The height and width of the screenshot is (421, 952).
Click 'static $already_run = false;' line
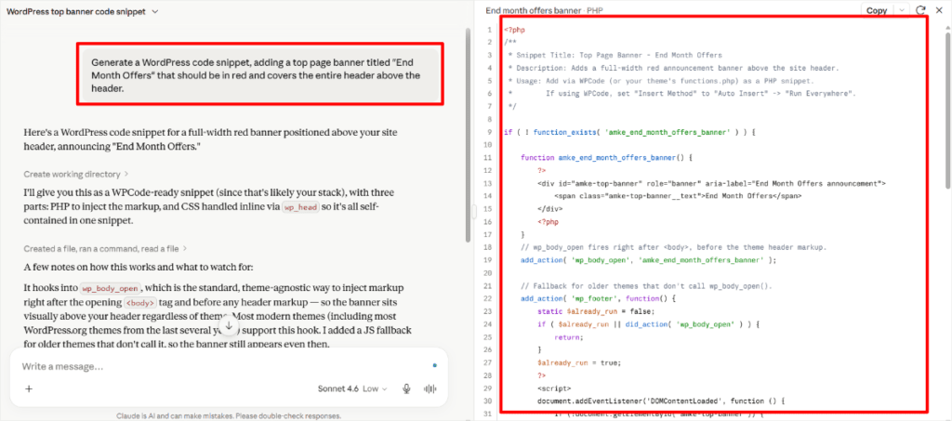pyautogui.click(x=598, y=312)
